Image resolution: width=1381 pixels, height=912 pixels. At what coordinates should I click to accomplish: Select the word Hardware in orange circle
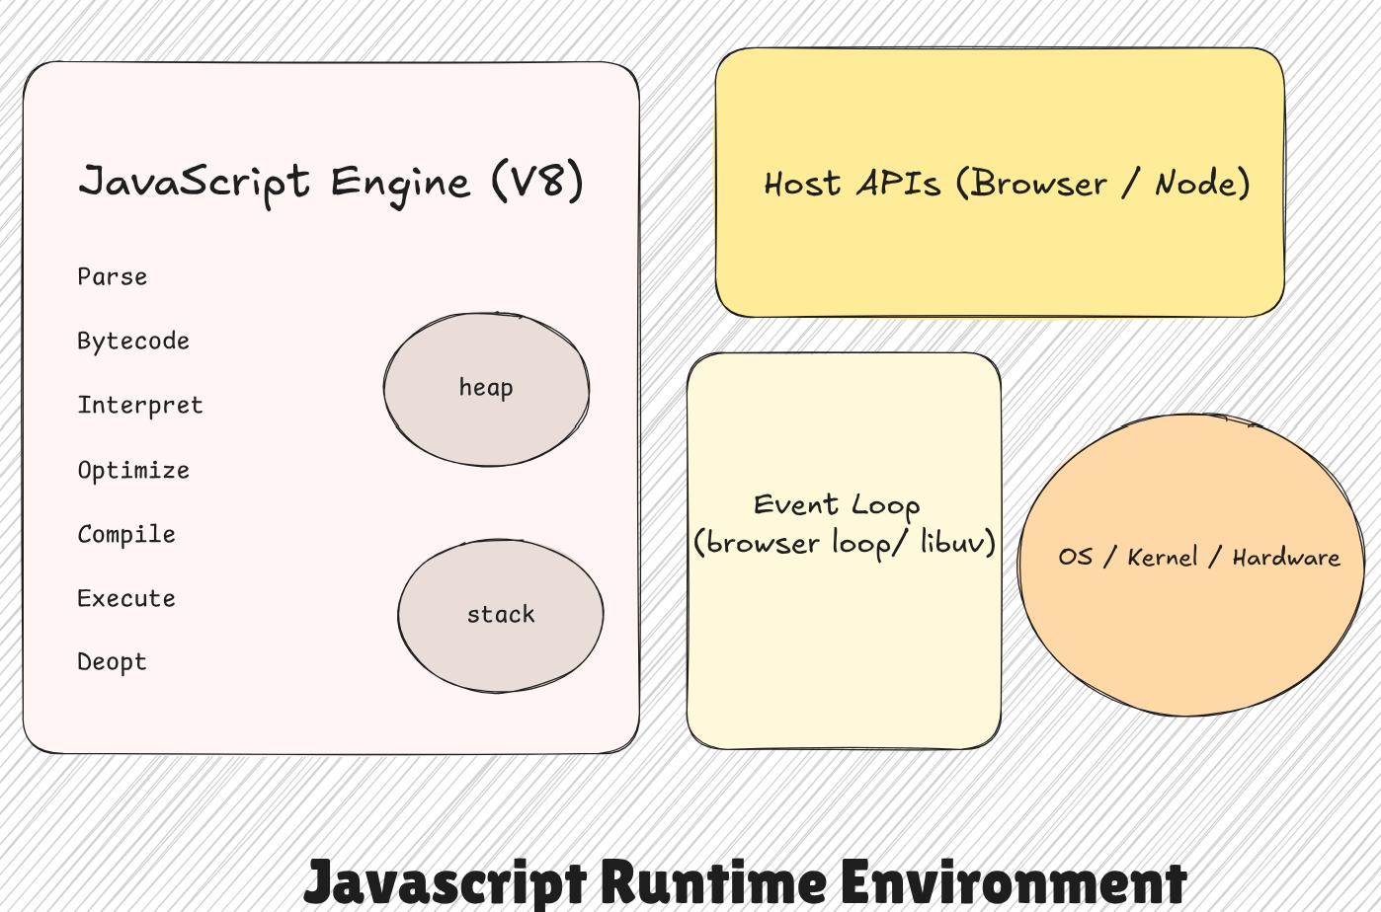pos(1286,558)
